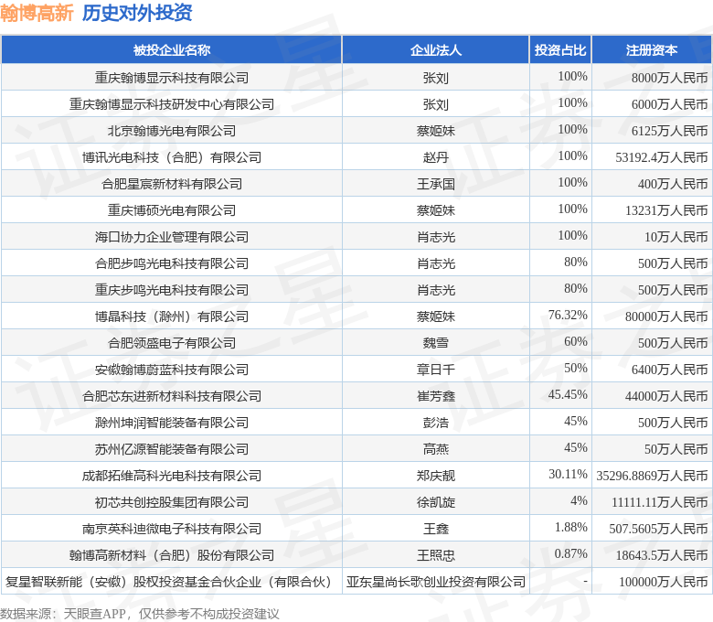713x622 pixels.
Task: Click the 数据来源 天眼查APP footnote
Action: click(x=139, y=614)
